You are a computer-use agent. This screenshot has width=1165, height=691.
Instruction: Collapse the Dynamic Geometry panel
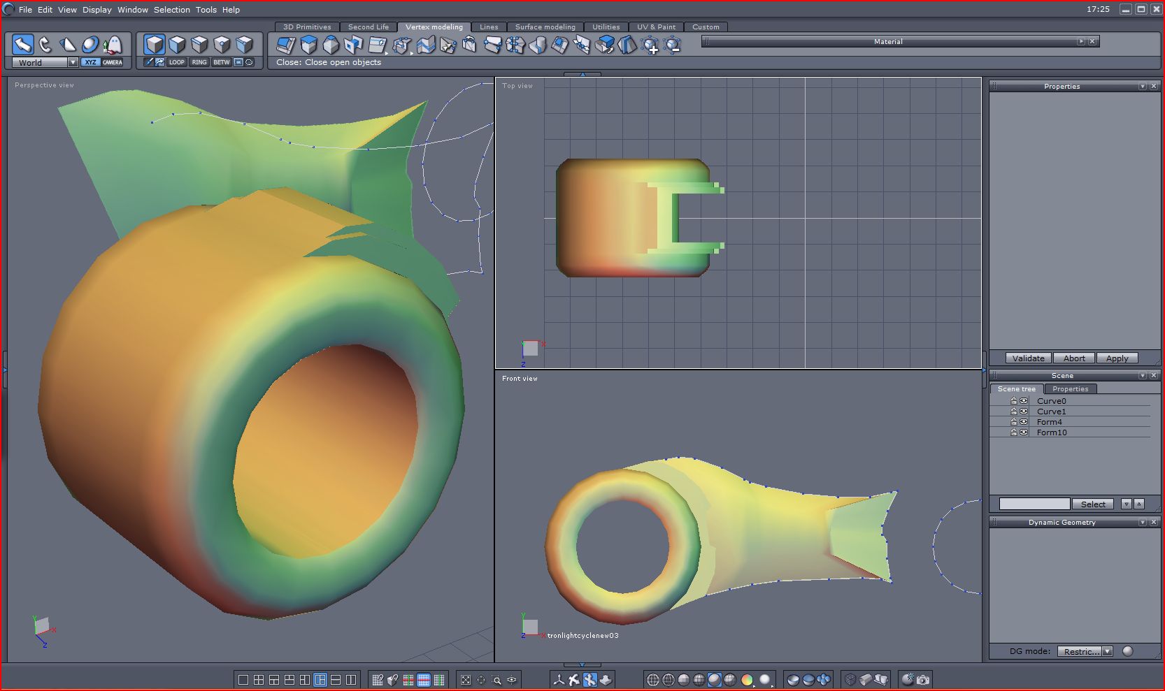point(1143,523)
